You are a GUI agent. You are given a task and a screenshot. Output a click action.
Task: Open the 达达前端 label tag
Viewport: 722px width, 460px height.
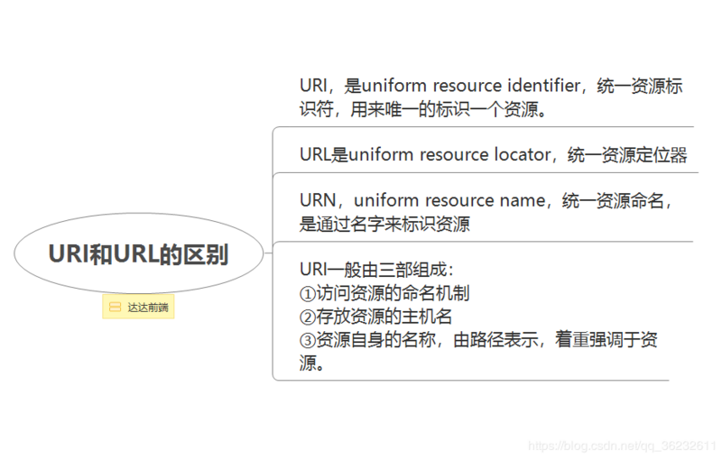(x=139, y=307)
